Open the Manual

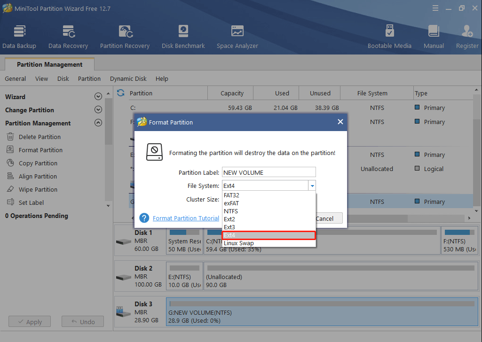coord(434,37)
